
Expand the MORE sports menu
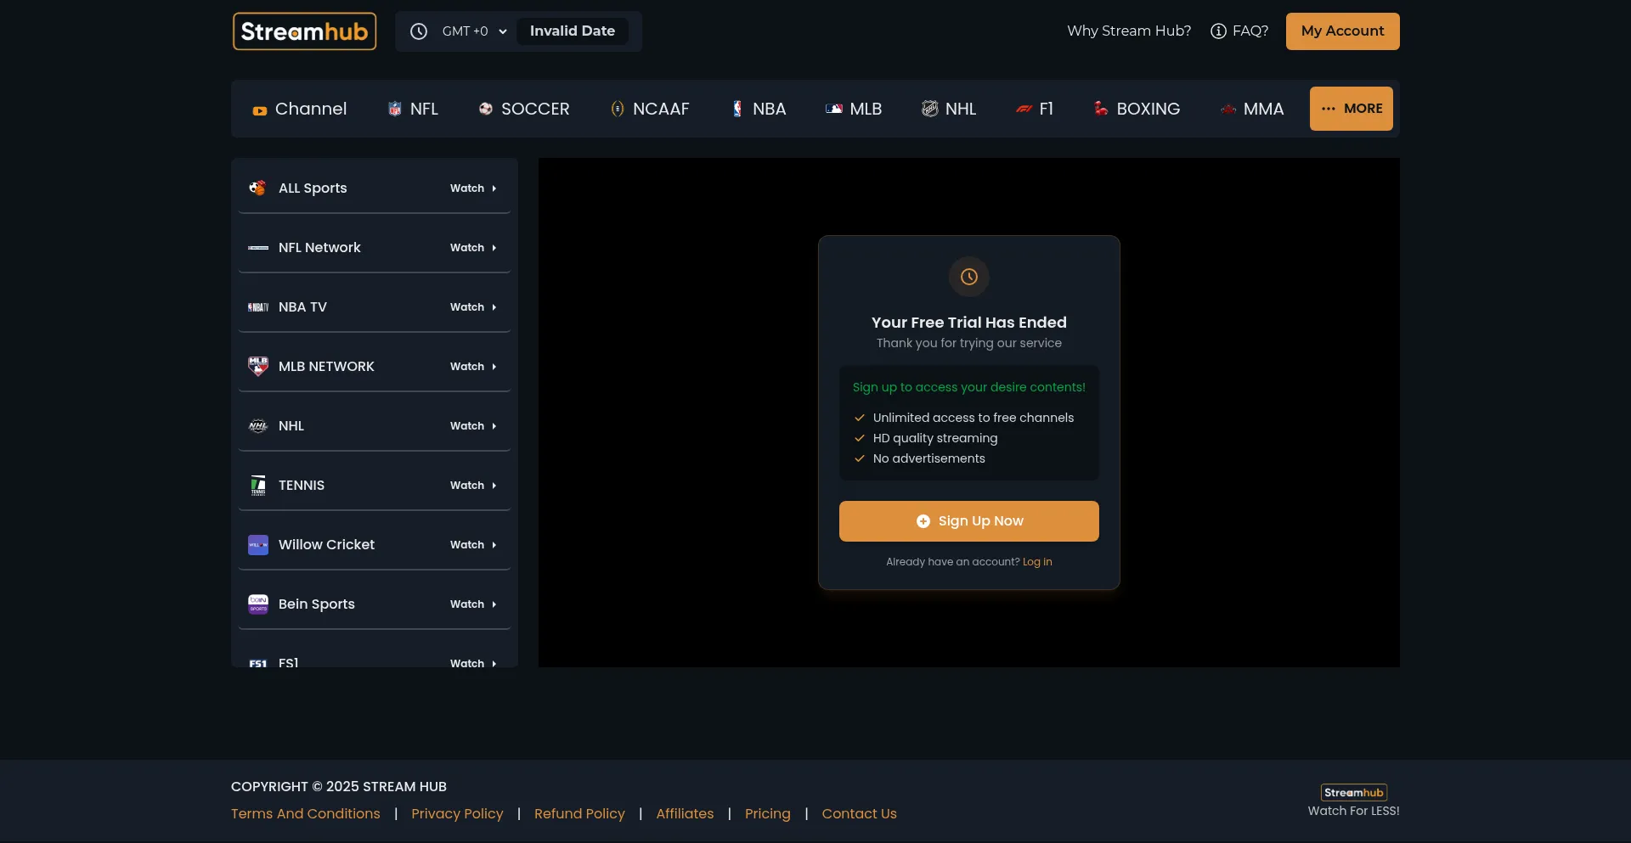tap(1352, 109)
